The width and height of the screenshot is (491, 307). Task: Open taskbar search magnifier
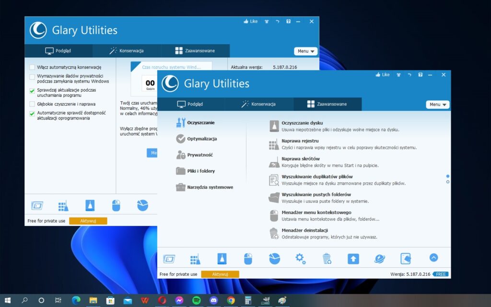(x=24, y=300)
